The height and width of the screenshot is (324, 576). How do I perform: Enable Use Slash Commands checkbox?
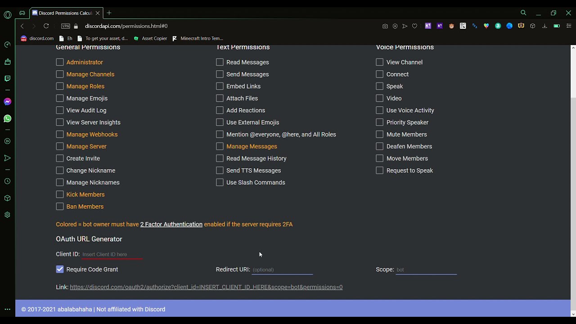(220, 182)
